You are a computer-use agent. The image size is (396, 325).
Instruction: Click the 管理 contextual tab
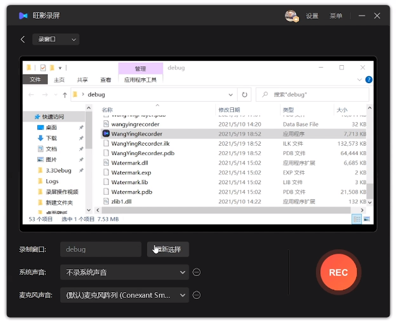(x=140, y=69)
